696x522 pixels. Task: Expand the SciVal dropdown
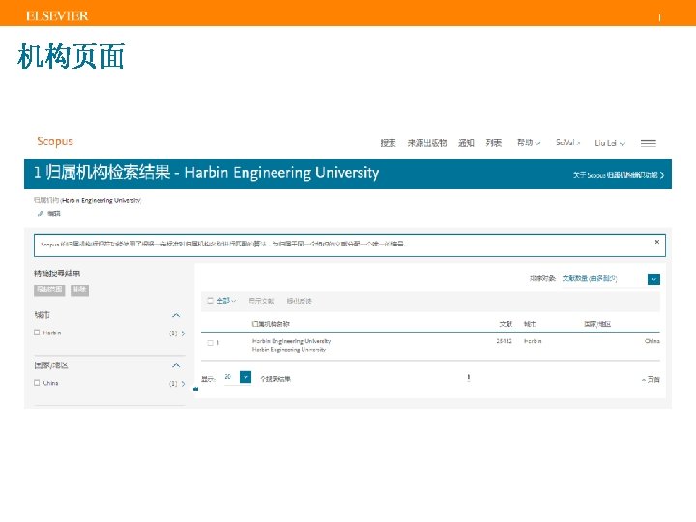(568, 143)
